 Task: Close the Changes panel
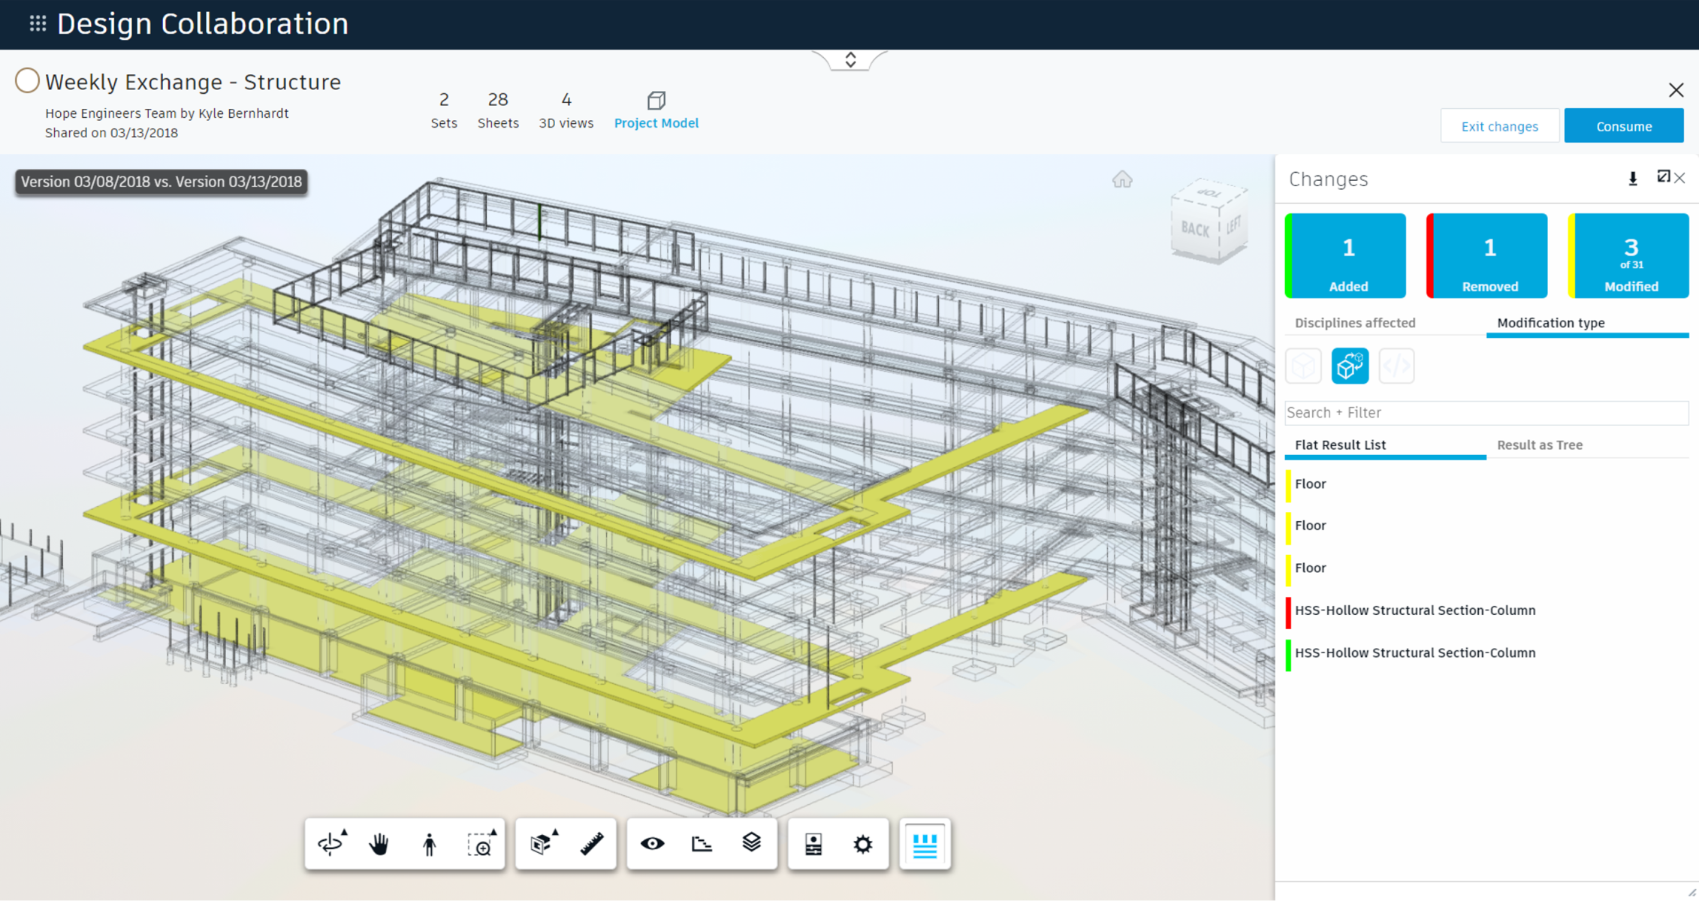coord(1680,178)
